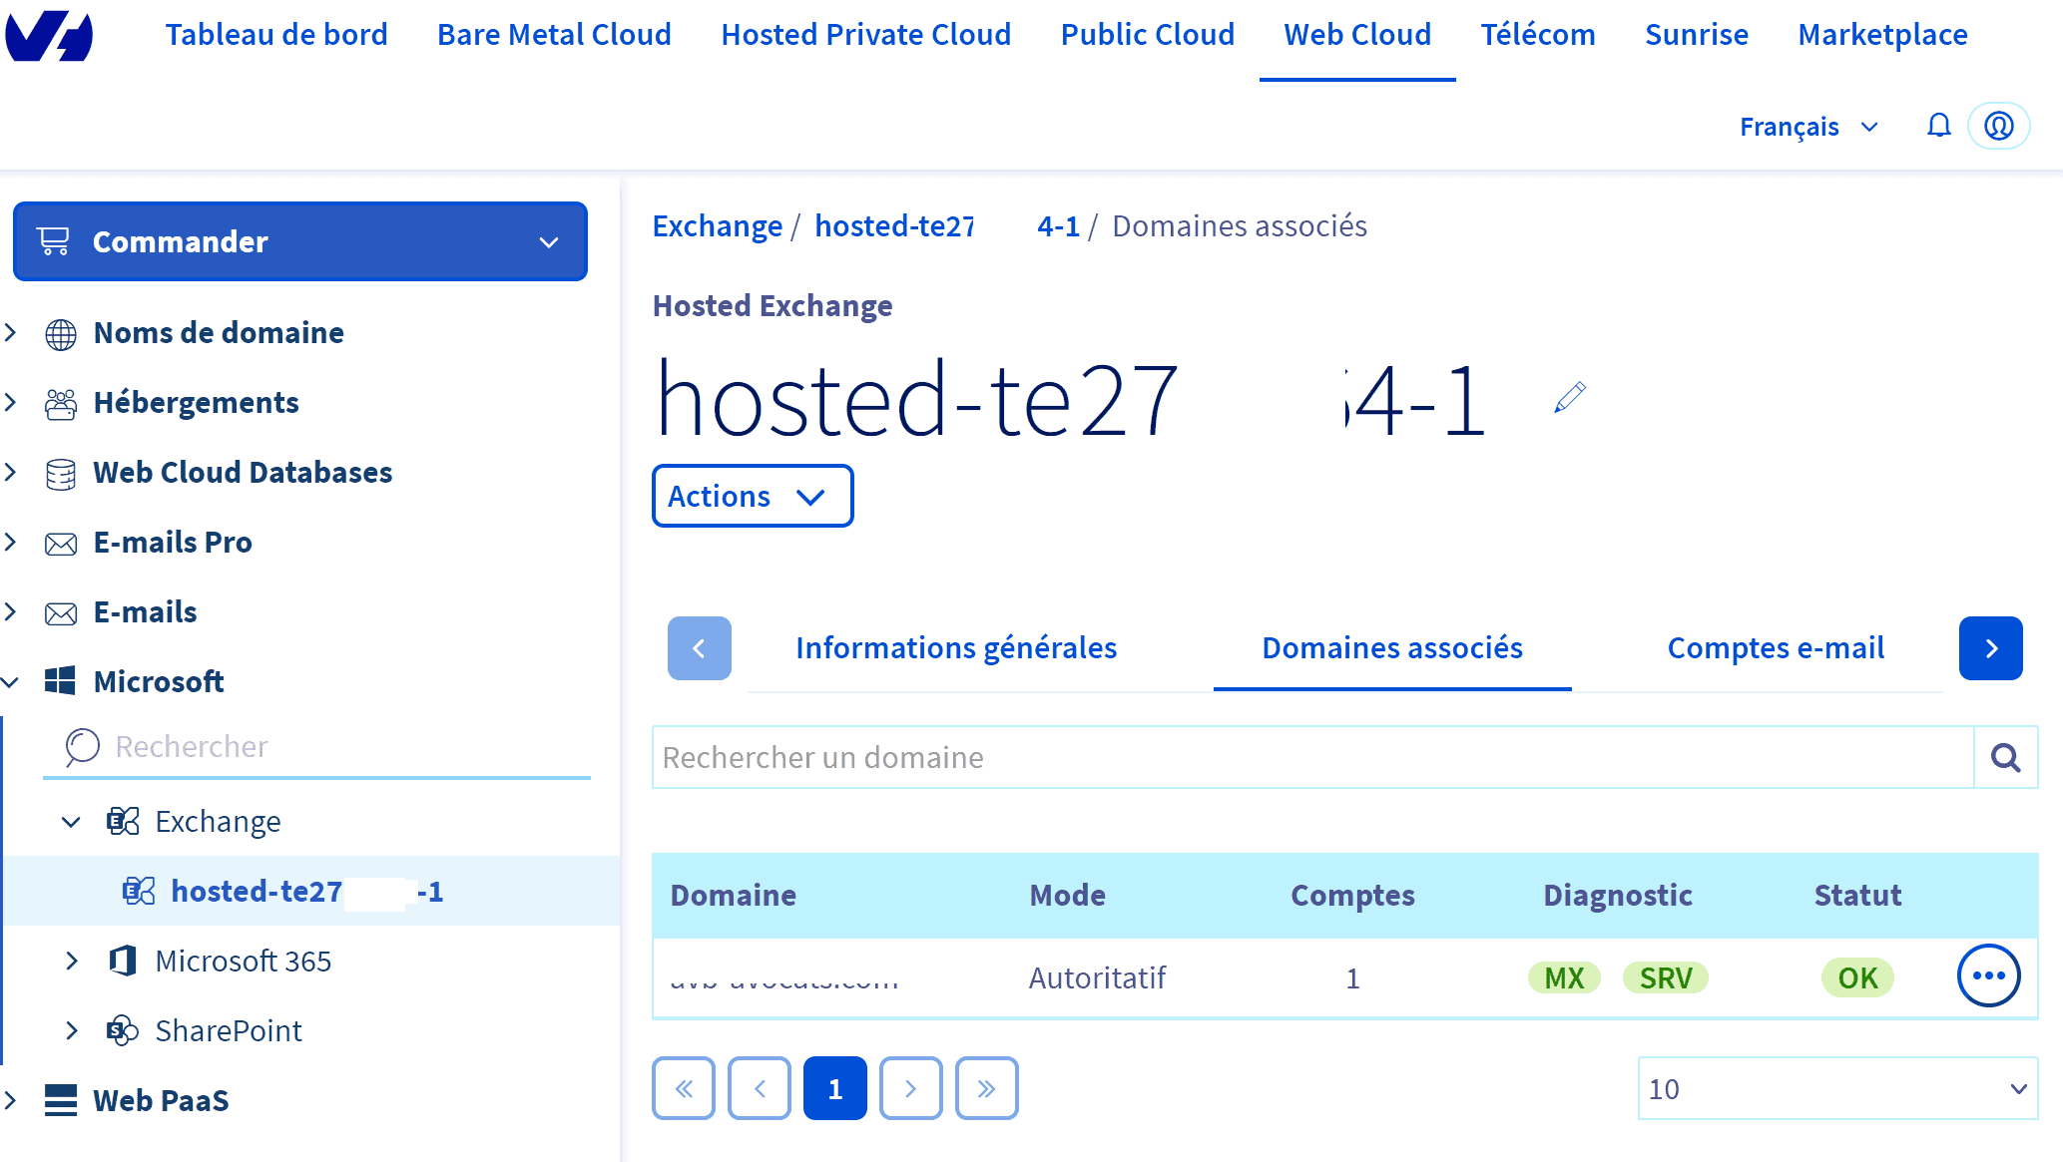
Task: Expand the Hébergements section
Action: 11,402
